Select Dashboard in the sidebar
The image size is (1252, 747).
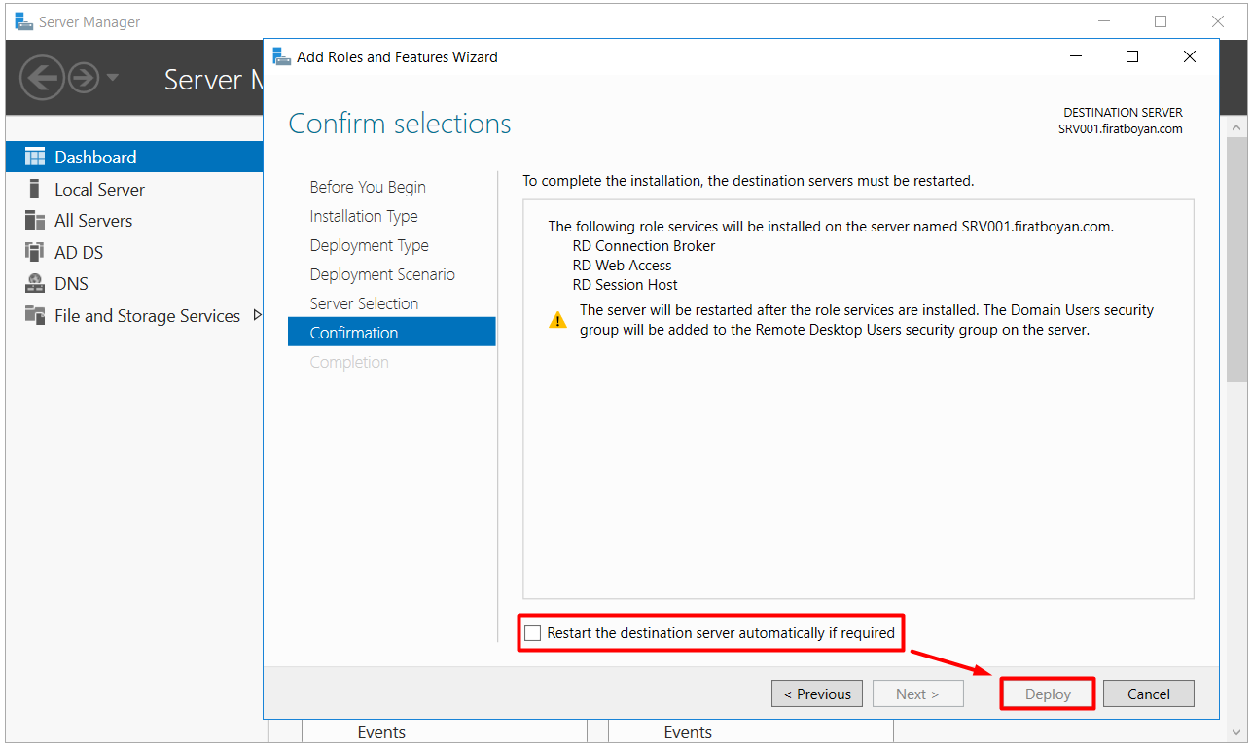point(134,157)
